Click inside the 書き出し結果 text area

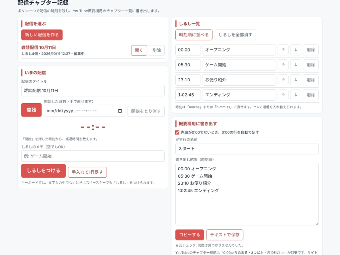[x=247, y=194]
